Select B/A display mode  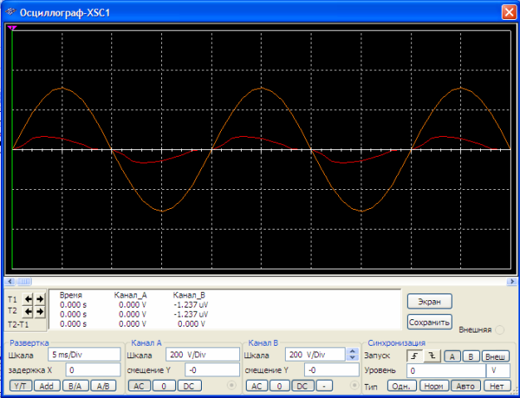tap(75, 386)
